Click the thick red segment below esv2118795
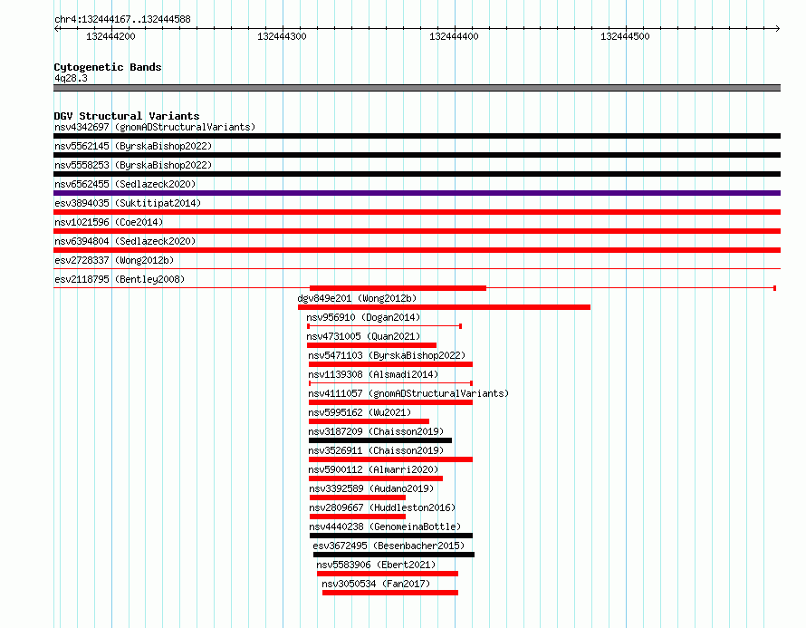Image resolution: width=806 pixels, height=628 pixels. (x=398, y=288)
